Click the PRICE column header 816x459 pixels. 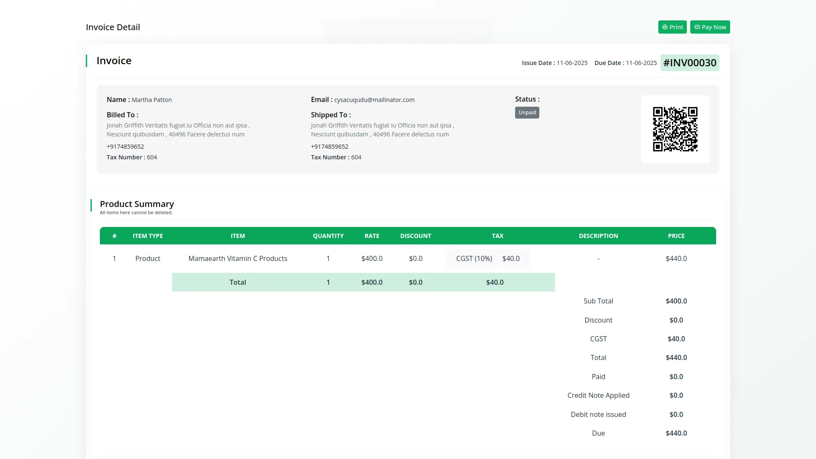676,236
